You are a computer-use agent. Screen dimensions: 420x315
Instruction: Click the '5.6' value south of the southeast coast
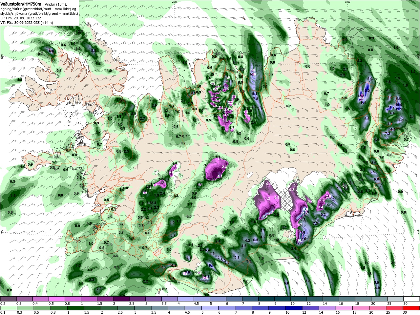286,283
